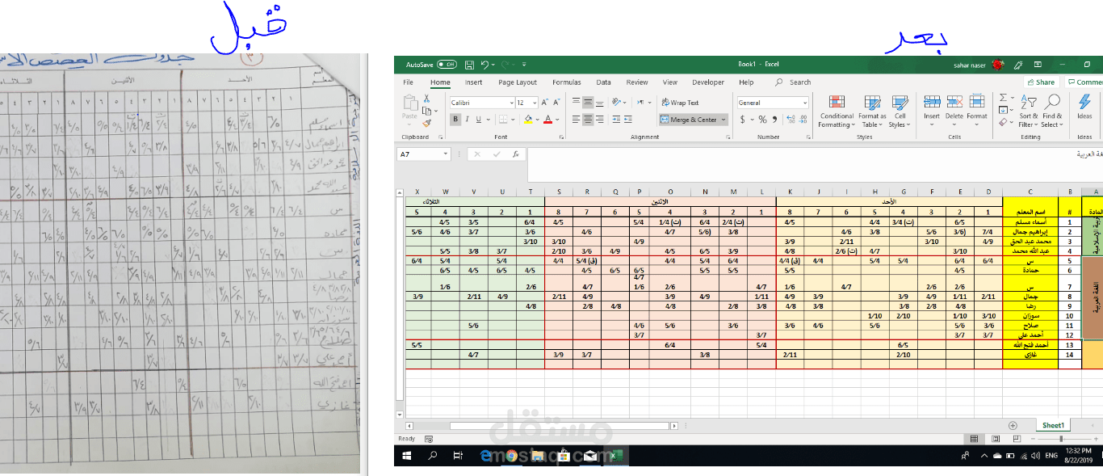Click the Decrease Indent icon
This screenshot has width=1103, height=476.
pyautogui.click(x=618, y=120)
